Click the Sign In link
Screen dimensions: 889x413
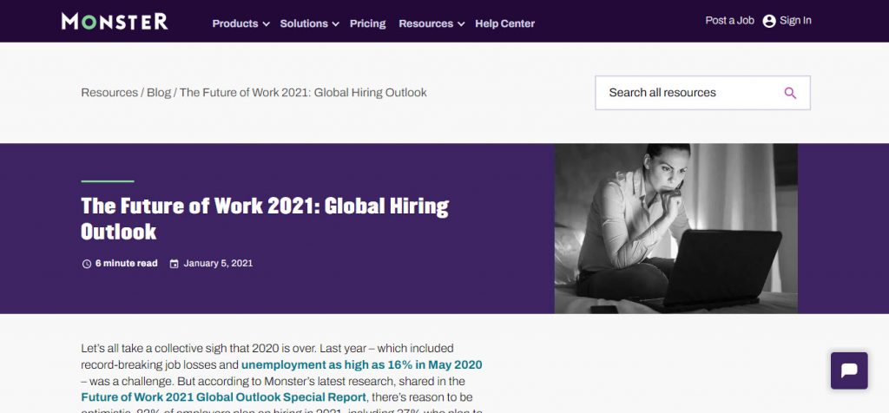[x=795, y=21]
